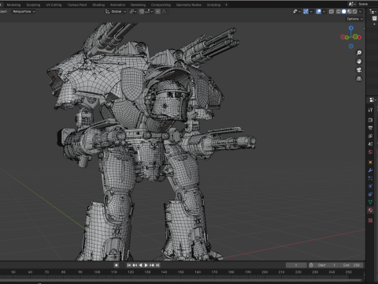Screen dimensions: 378x284
Task: Click the zoom magnifier navigation icon
Action: [359, 53]
